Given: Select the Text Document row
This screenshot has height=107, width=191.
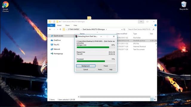Looking at the screenshot, I should 137,49.
